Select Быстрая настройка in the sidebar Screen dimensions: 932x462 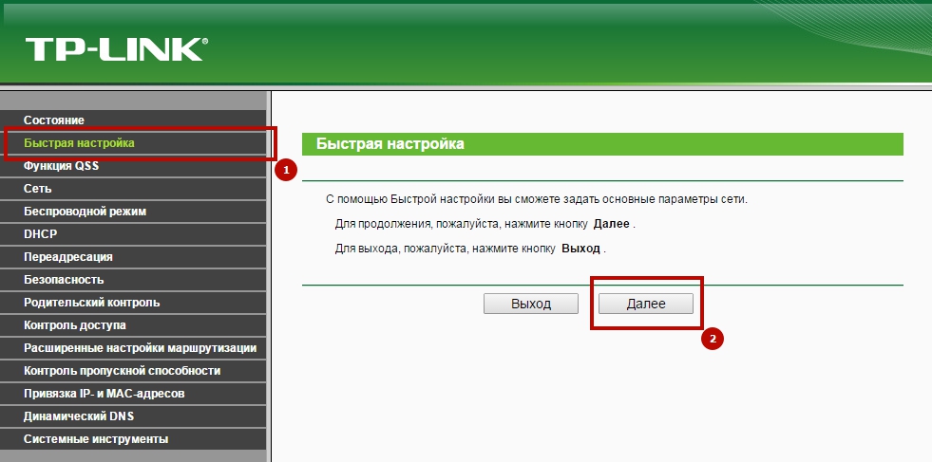tap(79, 143)
